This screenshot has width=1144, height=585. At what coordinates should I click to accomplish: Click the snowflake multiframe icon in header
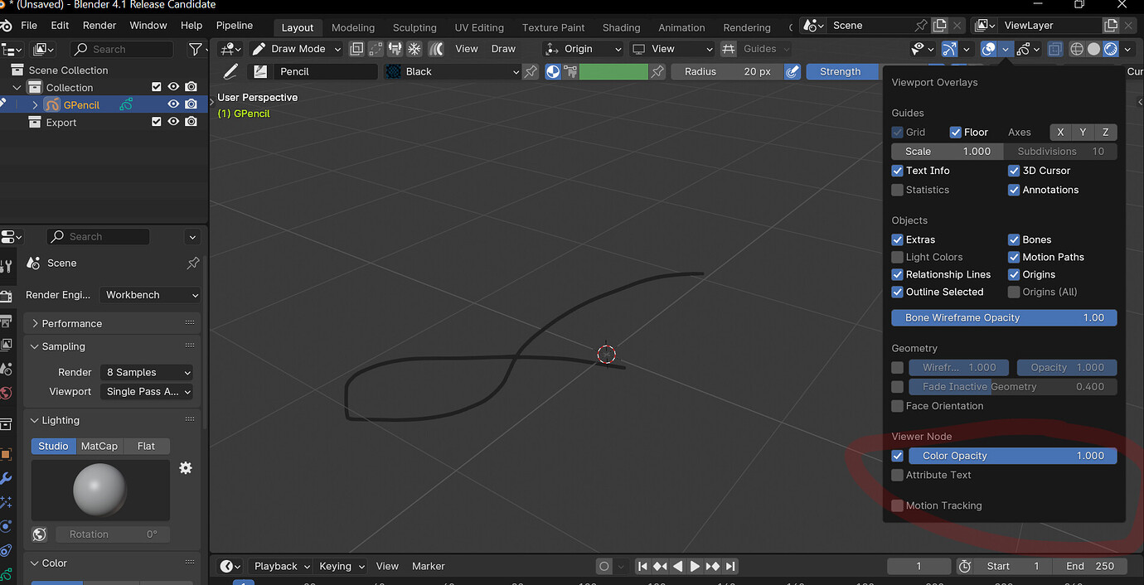pos(414,49)
